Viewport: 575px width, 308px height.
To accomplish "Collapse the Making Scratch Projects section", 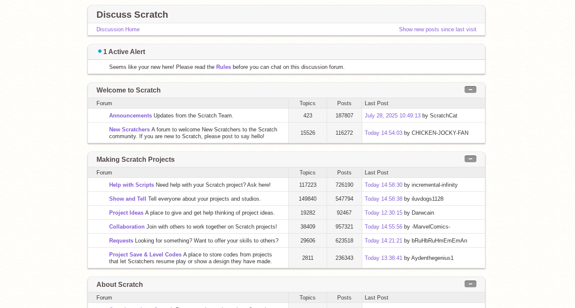I will tap(470, 159).
